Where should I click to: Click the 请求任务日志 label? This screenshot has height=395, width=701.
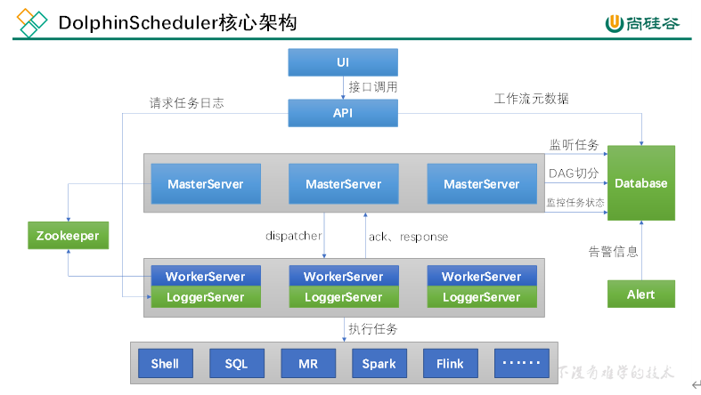186,103
